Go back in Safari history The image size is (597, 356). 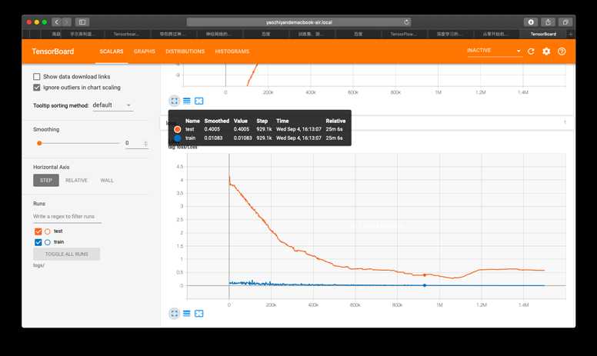[x=57, y=22]
